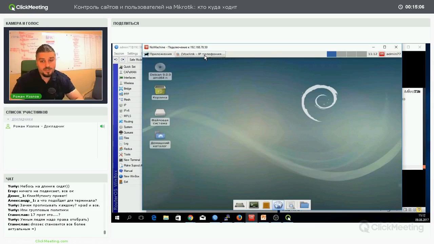Viewport: 434px width, 244px height.
Task: Open the Debian 9.0.0 disc desktop icon
Action: click(x=160, y=71)
